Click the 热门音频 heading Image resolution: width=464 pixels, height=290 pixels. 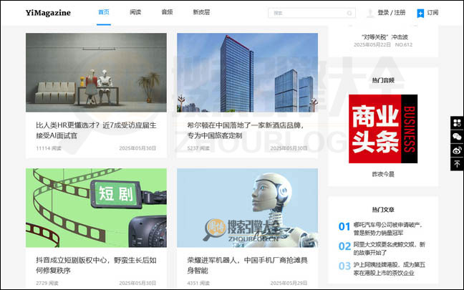pyautogui.click(x=383, y=80)
